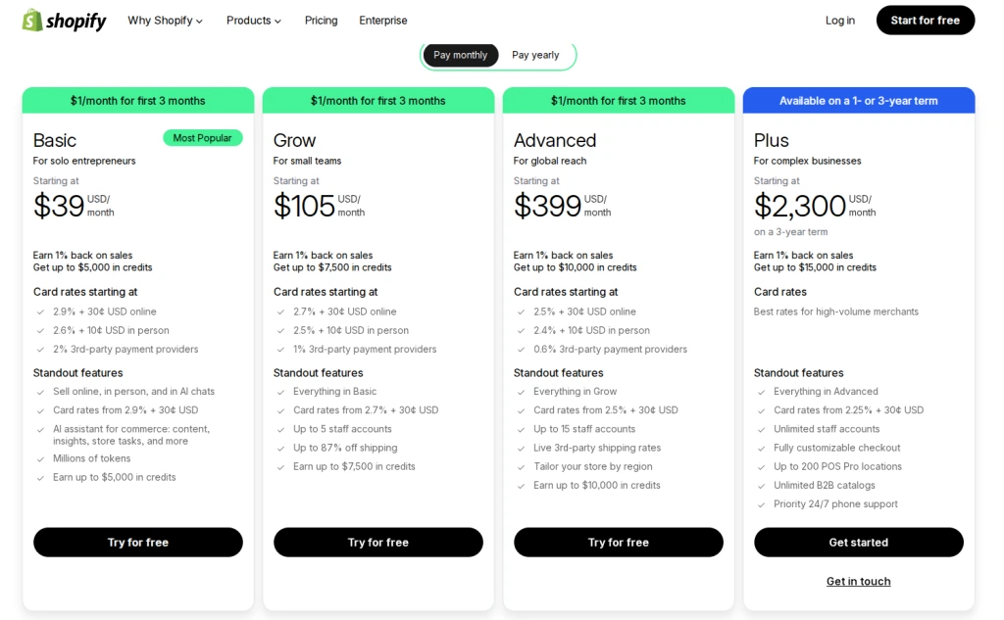The width and height of the screenshot is (1004, 620).
Task: Click the $2,300 price
Action: (800, 206)
